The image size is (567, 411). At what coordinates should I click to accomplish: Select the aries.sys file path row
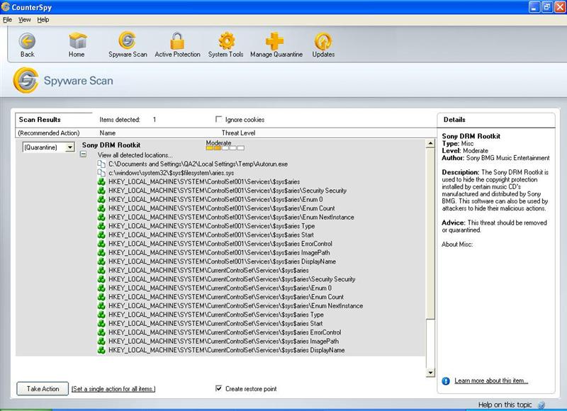point(171,173)
